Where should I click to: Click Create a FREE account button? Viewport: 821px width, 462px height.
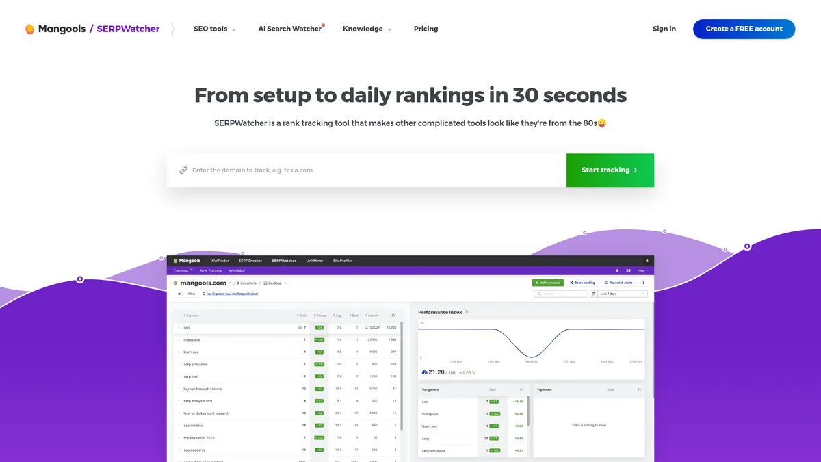(x=744, y=29)
